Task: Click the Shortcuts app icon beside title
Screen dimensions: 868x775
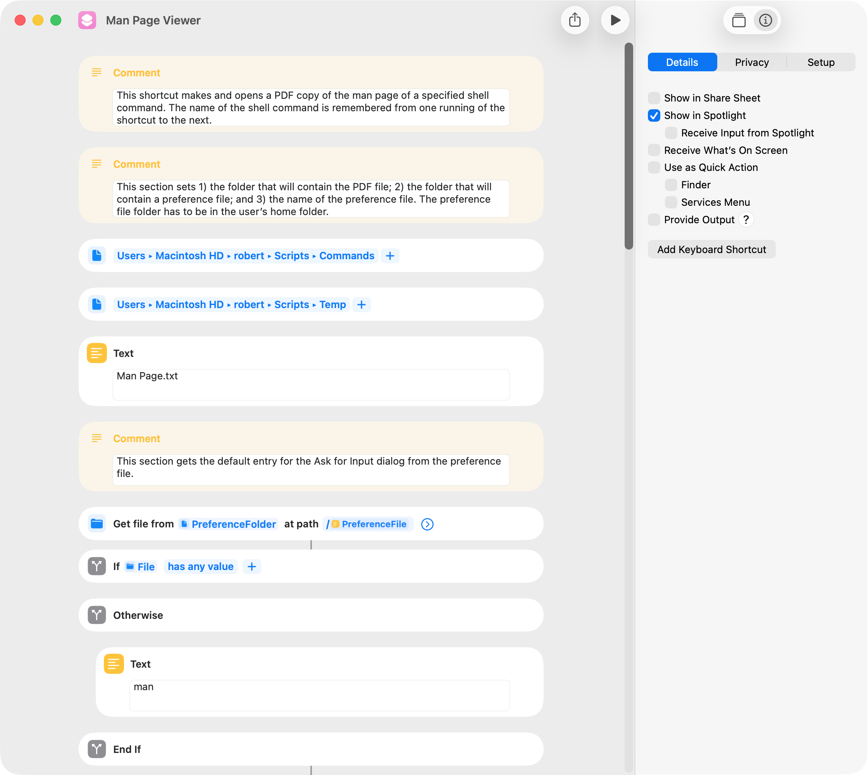Action: tap(87, 20)
